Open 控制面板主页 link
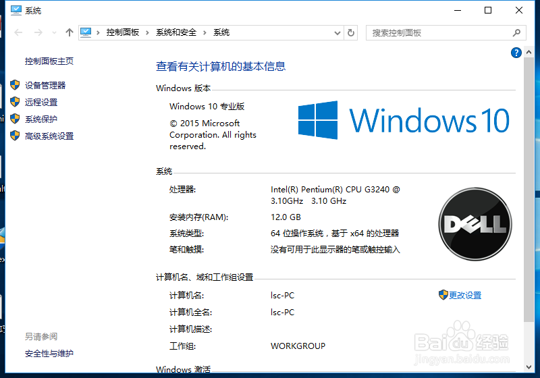The height and width of the screenshot is (378, 540). 49,61
